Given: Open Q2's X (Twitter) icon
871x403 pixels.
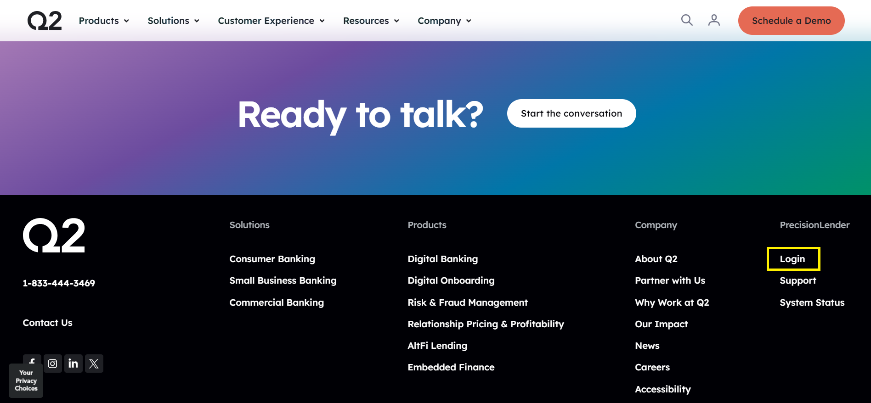Looking at the screenshot, I should pyautogui.click(x=94, y=364).
